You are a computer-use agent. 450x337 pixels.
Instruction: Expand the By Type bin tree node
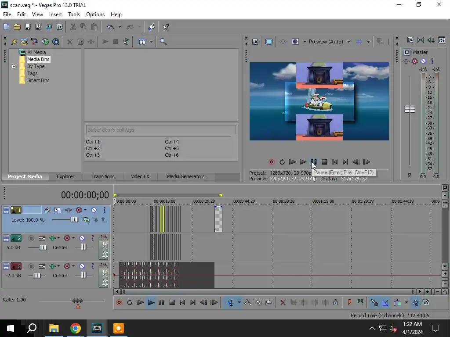point(14,67)
